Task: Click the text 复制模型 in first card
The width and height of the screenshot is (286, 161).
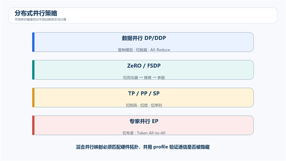Action: pos(125,50)
